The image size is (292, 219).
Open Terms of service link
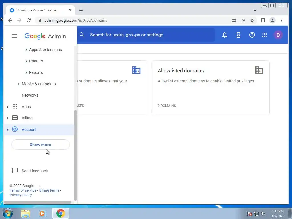coord(23,190)
